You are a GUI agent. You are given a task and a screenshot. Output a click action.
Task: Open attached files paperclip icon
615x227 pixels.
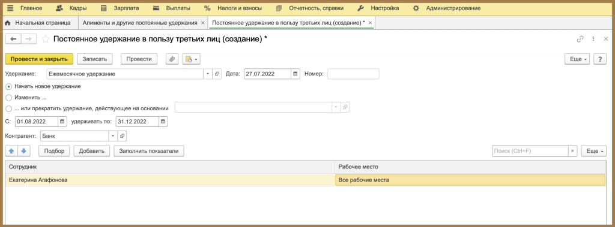171,59
